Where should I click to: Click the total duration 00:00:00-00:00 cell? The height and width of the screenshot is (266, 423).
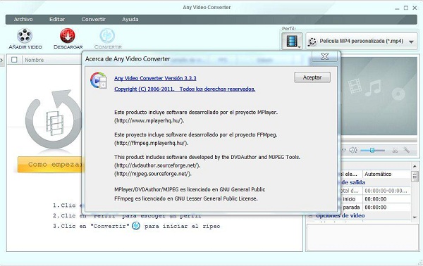click(386, 191)
